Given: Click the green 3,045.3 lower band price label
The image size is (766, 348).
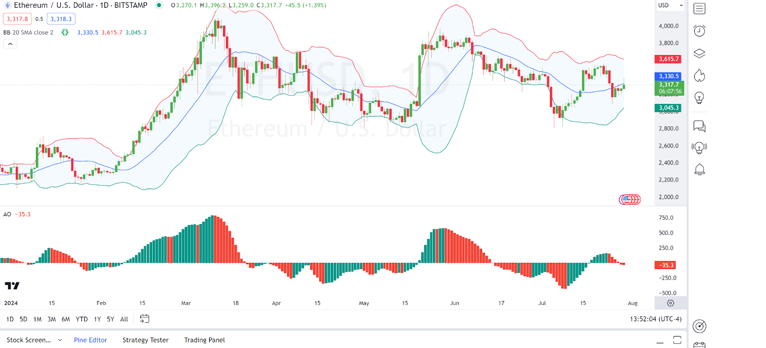Looking at the screenshot, I should coord(668,108).
